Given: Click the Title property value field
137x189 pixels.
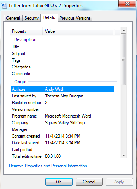Looking at the screenshot, I should point(79,47).
